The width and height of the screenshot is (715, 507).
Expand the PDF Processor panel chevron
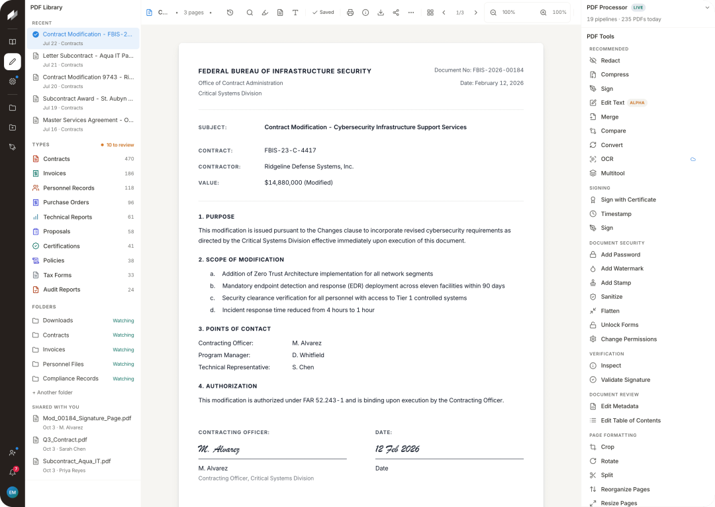[x=707, y=8]
